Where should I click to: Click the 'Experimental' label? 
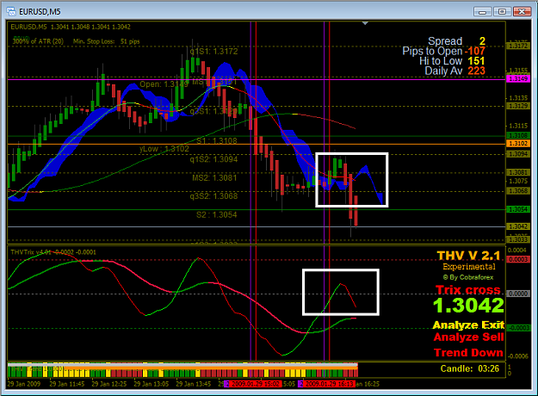(469, 267)
